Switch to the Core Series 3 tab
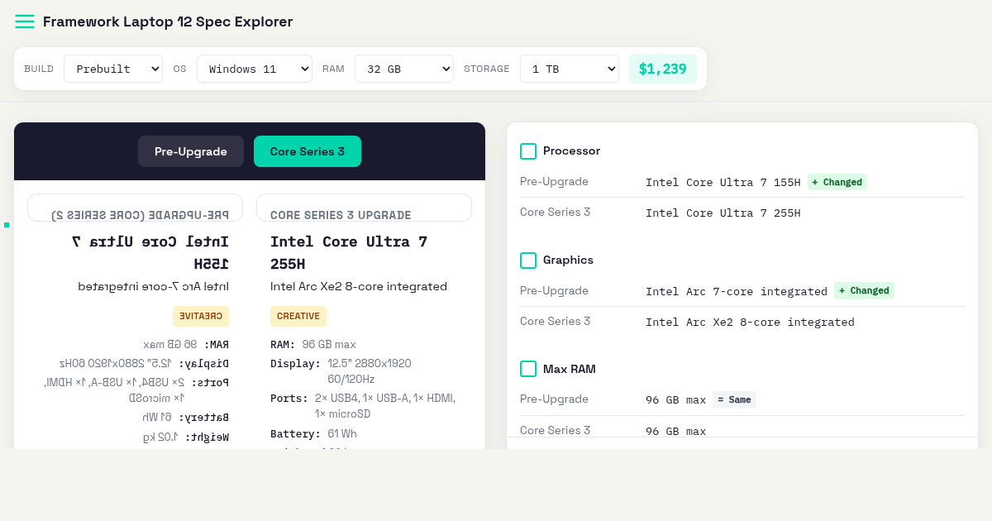This screenshot has height=521, width=992. click(308, 151)
